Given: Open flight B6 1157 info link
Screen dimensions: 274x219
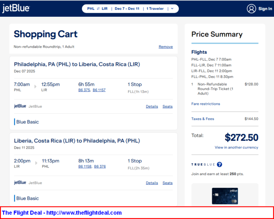Looking at the screenshot, I should click(99, 90).
